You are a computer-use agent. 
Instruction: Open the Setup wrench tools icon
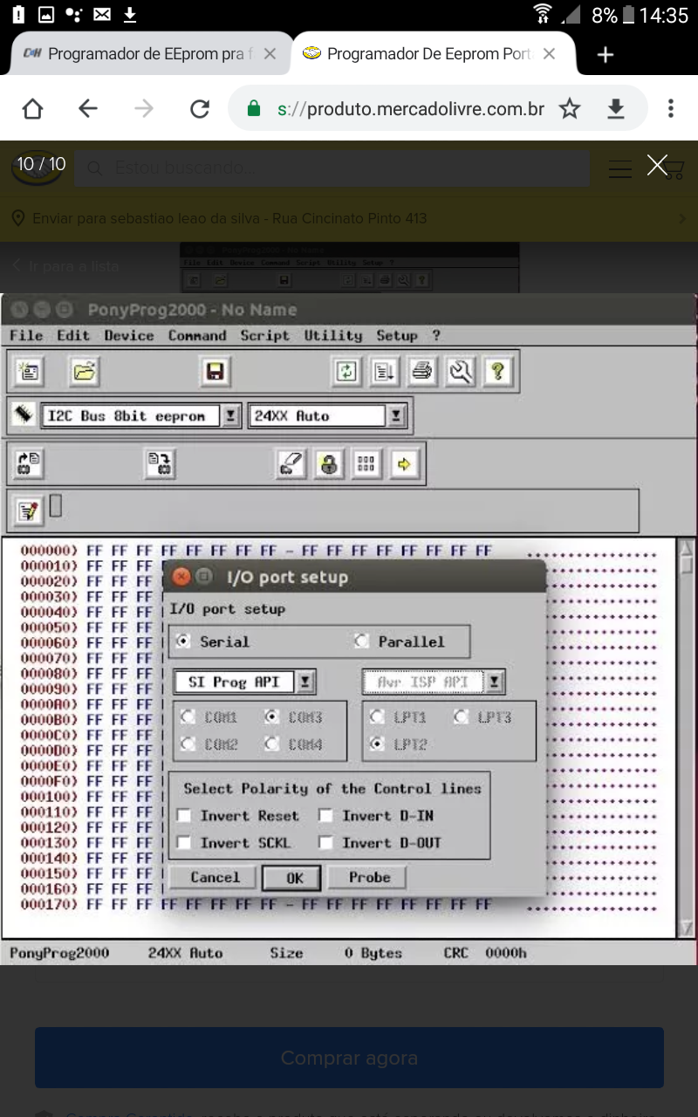(x=460, y=373)
